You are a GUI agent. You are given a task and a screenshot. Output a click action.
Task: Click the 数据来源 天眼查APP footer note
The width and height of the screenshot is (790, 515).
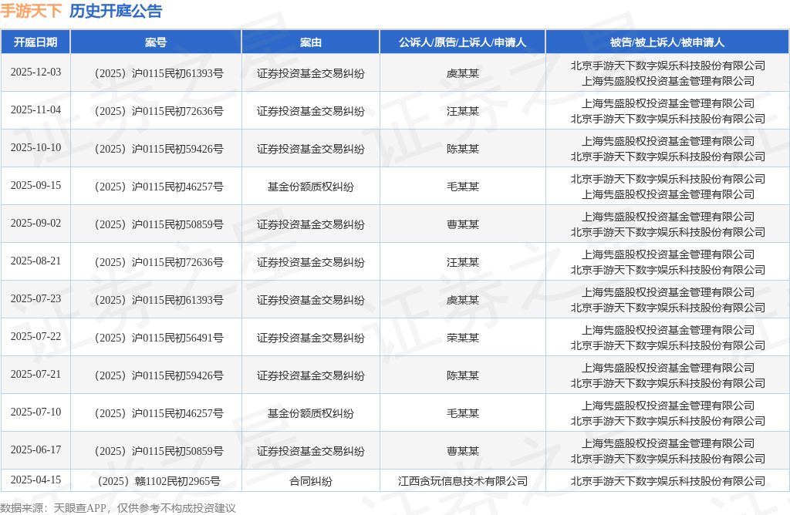[118, 508]
